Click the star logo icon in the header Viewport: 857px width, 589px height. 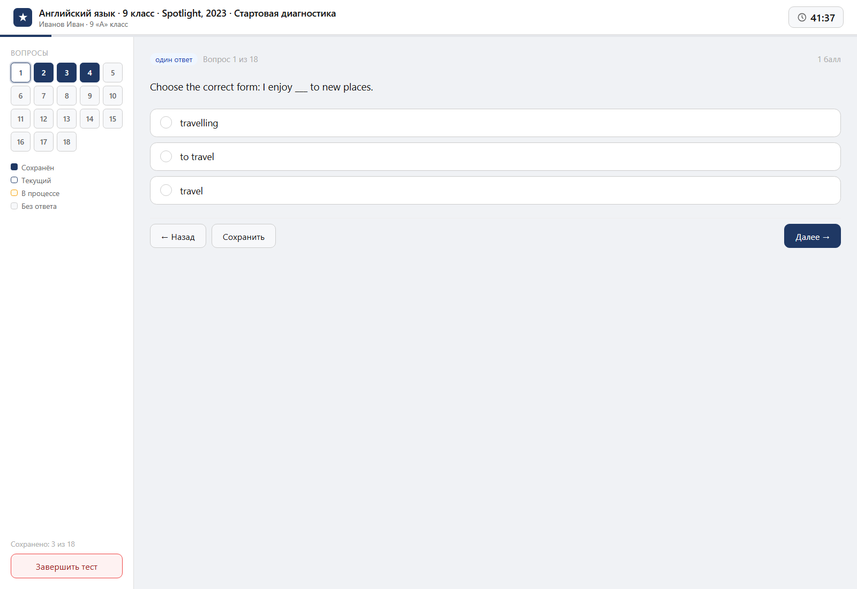pos(22,18)
